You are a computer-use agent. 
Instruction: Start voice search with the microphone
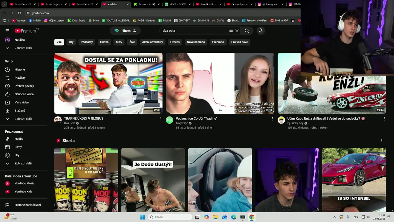pos(261,31)
